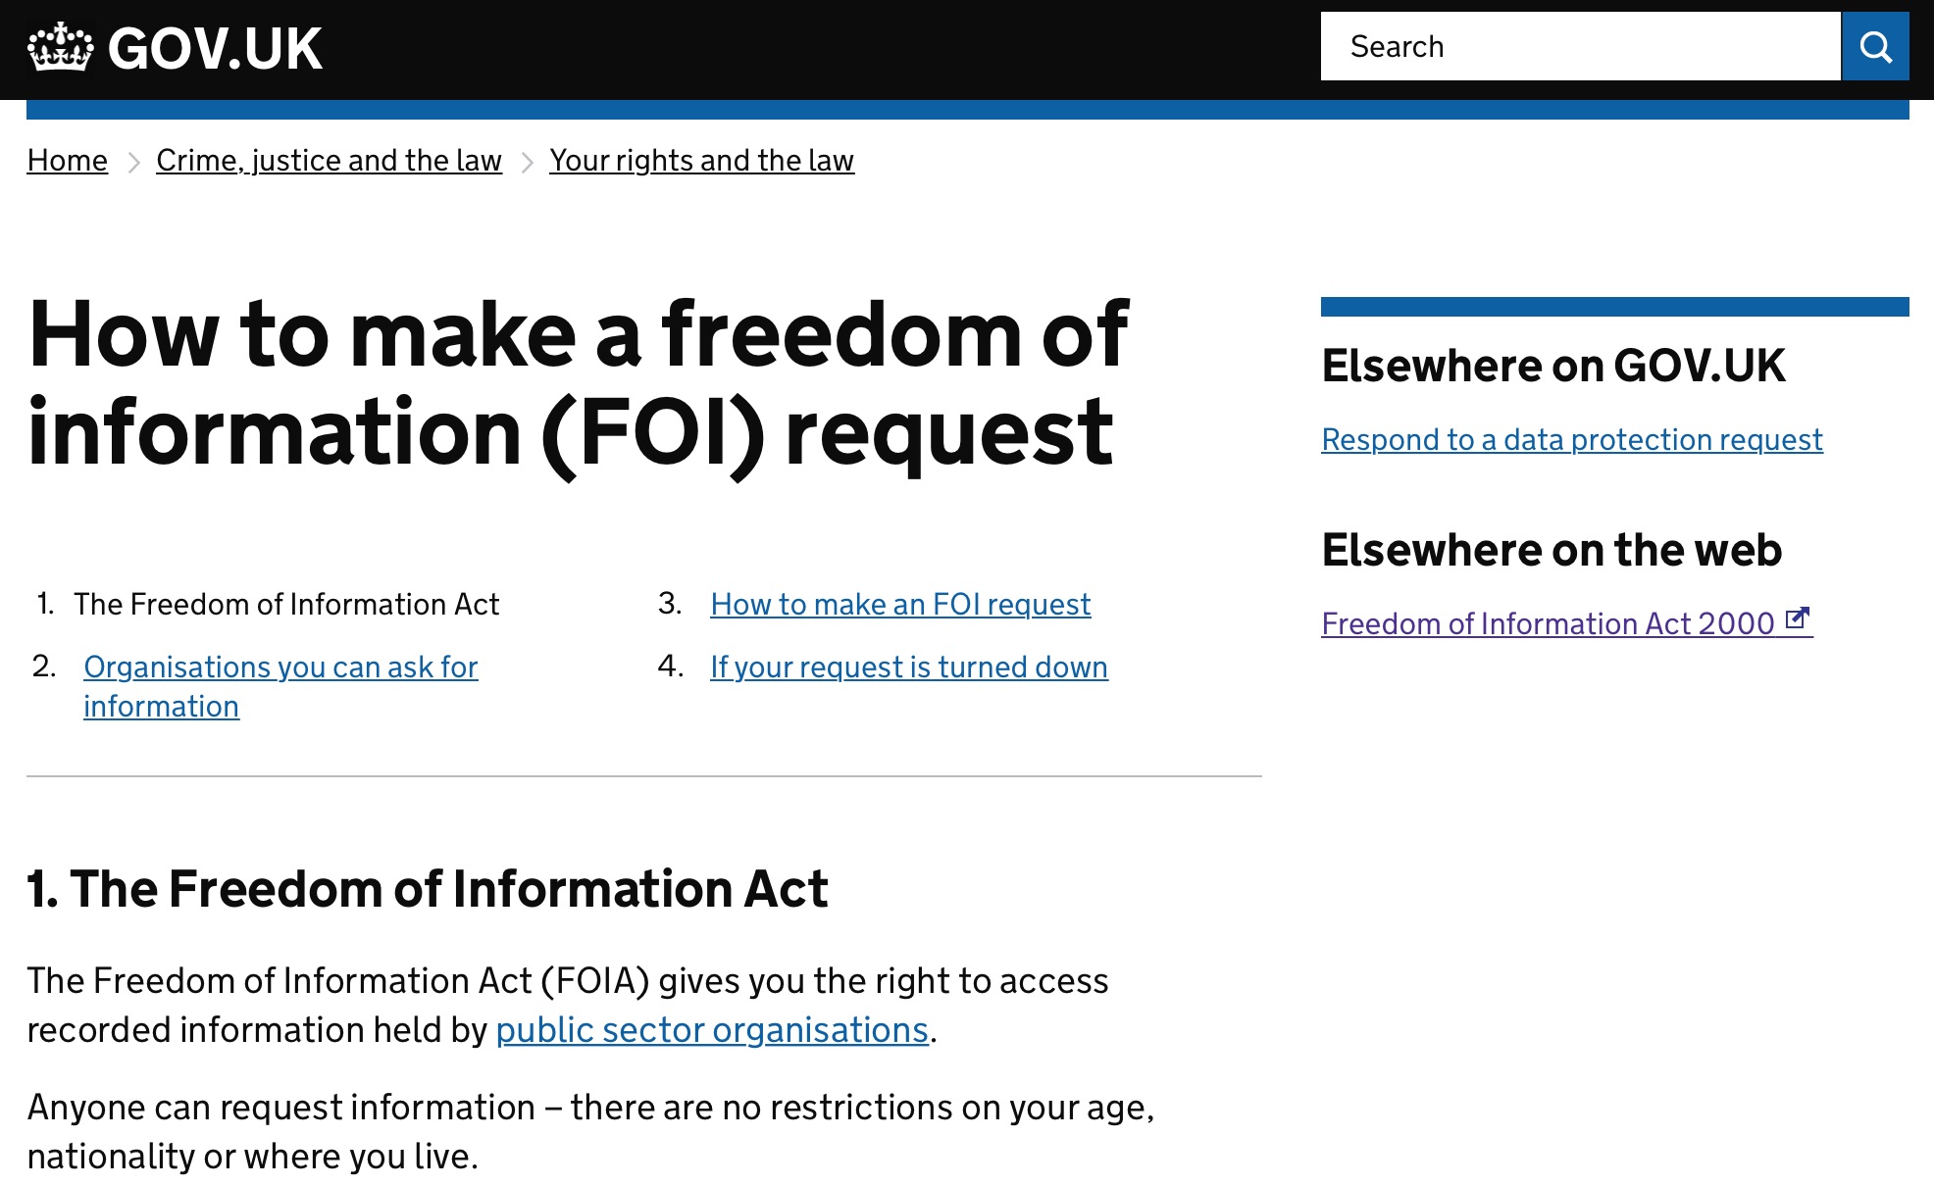The image size is (1934, 1186).
Task: Click the external link icon beside Act 2000
Action: pyautogui.click(x=1797, y=618)
